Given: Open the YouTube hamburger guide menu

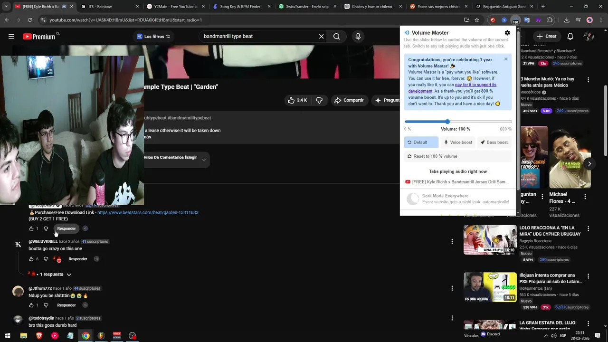Looking at the screenshot, I should click(11, 36).
